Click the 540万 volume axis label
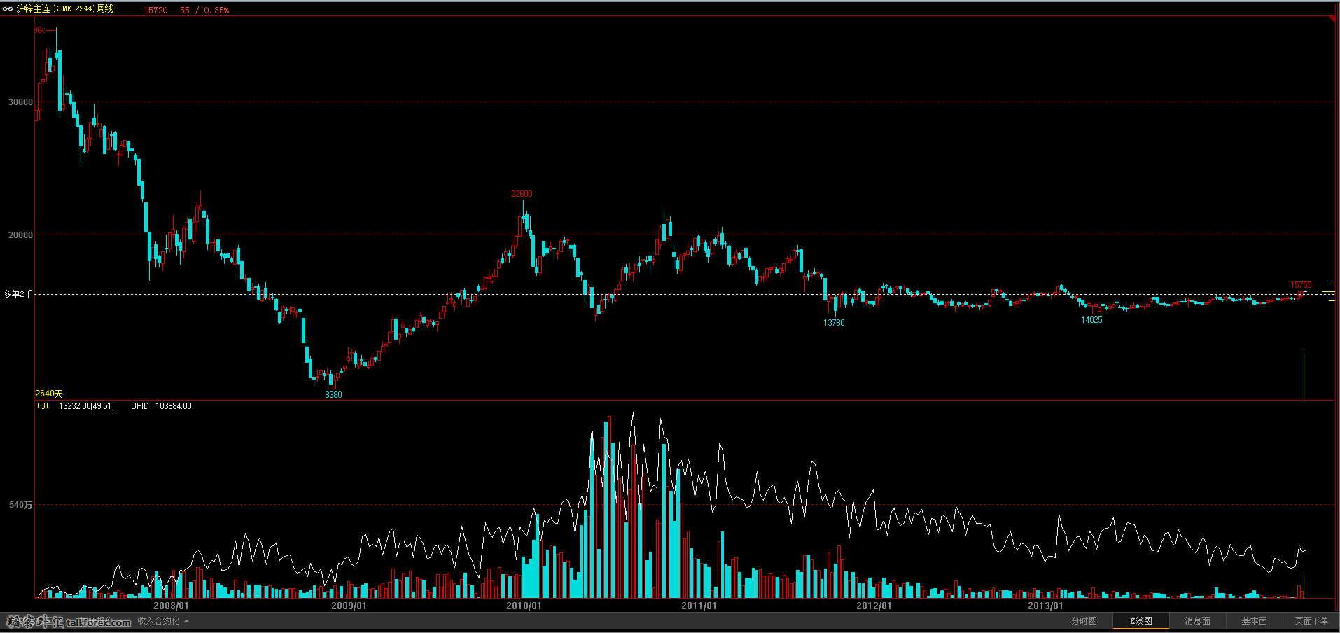 point(20,505)
